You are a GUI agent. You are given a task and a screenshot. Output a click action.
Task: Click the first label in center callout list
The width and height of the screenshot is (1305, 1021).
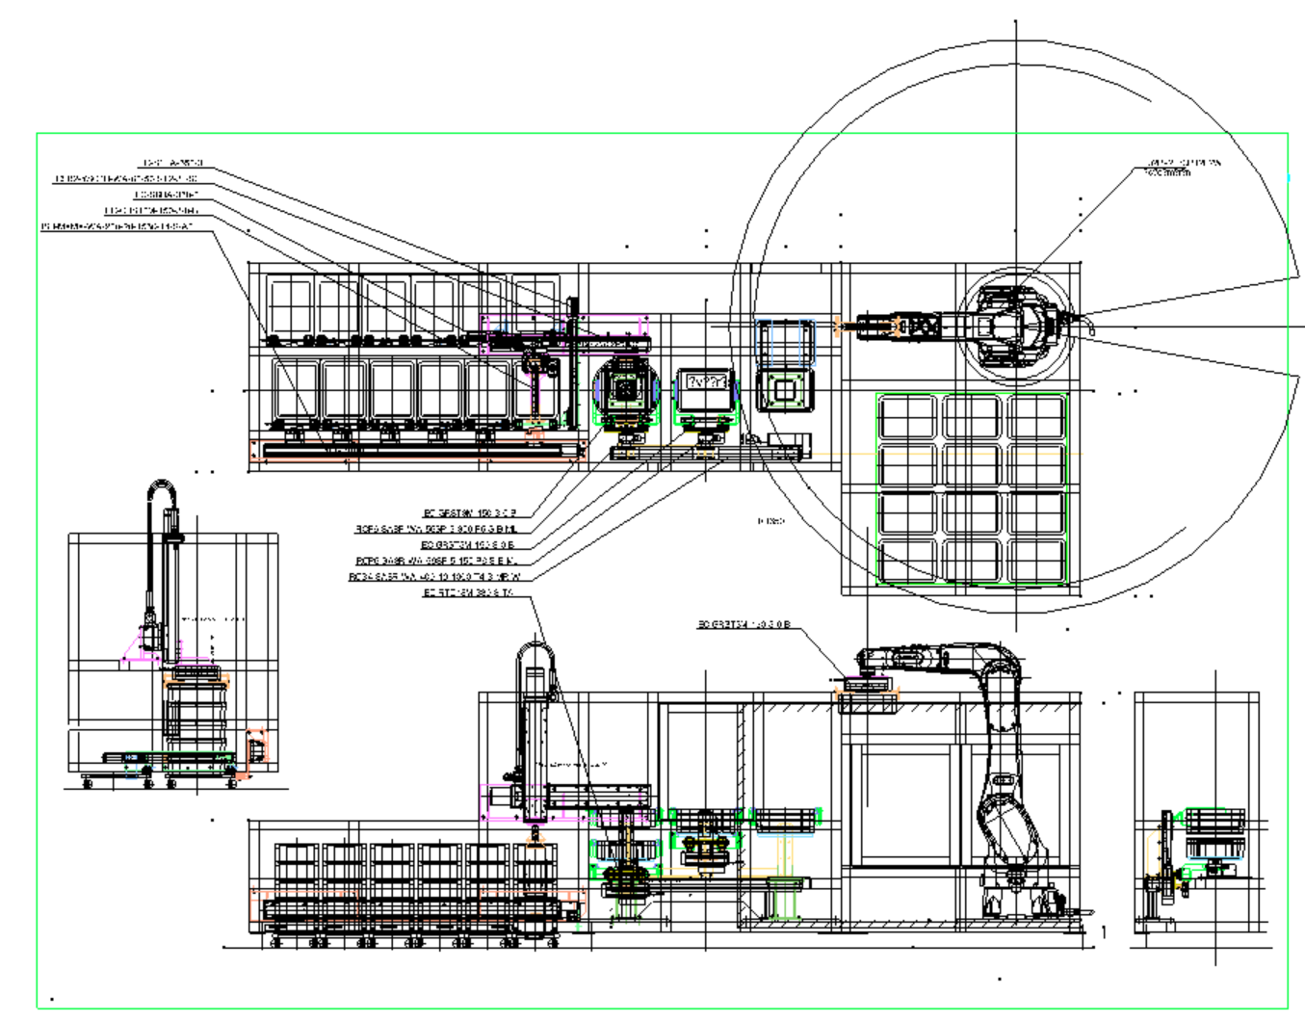470,513
